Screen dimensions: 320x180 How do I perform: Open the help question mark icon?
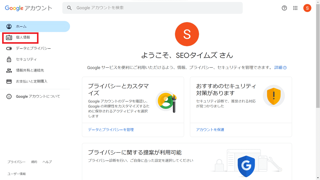284,8
